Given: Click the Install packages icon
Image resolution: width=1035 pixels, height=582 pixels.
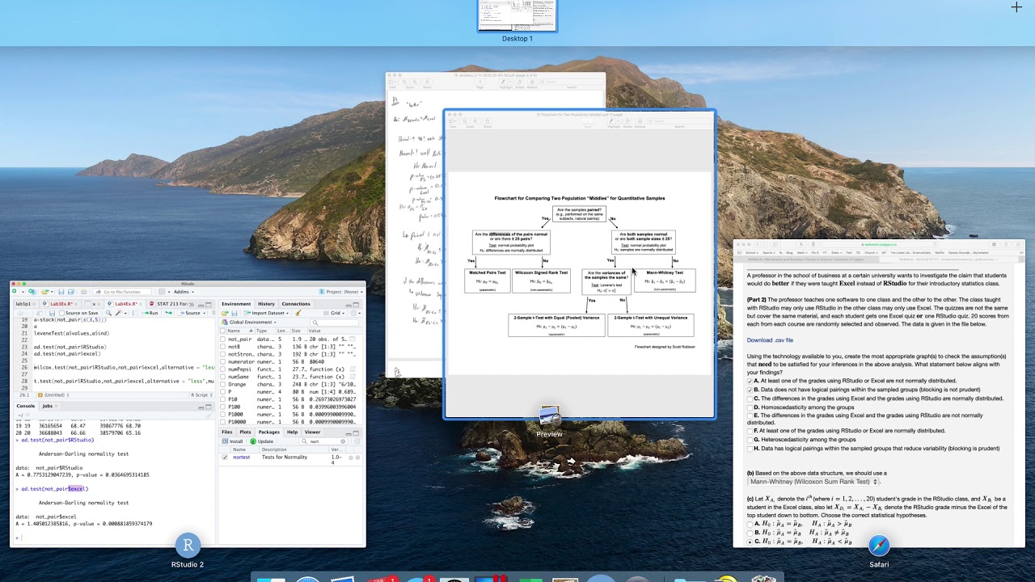Looking at the screenshot, I should (226, 441).
